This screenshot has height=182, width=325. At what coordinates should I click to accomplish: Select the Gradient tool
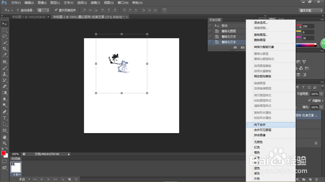click(5, 93)
